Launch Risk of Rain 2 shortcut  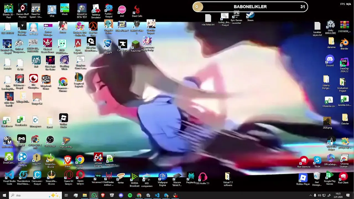tap(122, 27)
